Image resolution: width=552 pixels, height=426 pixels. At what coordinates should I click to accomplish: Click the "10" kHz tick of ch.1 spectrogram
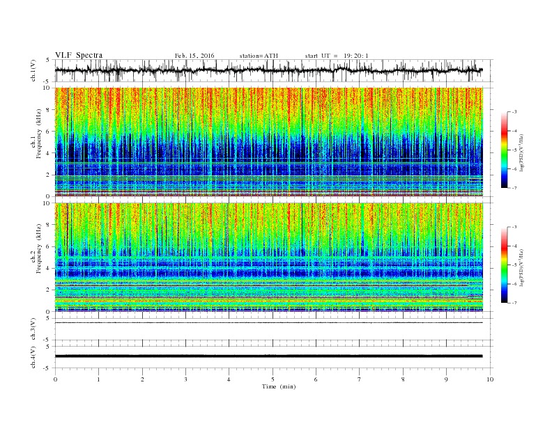[47, 88]
